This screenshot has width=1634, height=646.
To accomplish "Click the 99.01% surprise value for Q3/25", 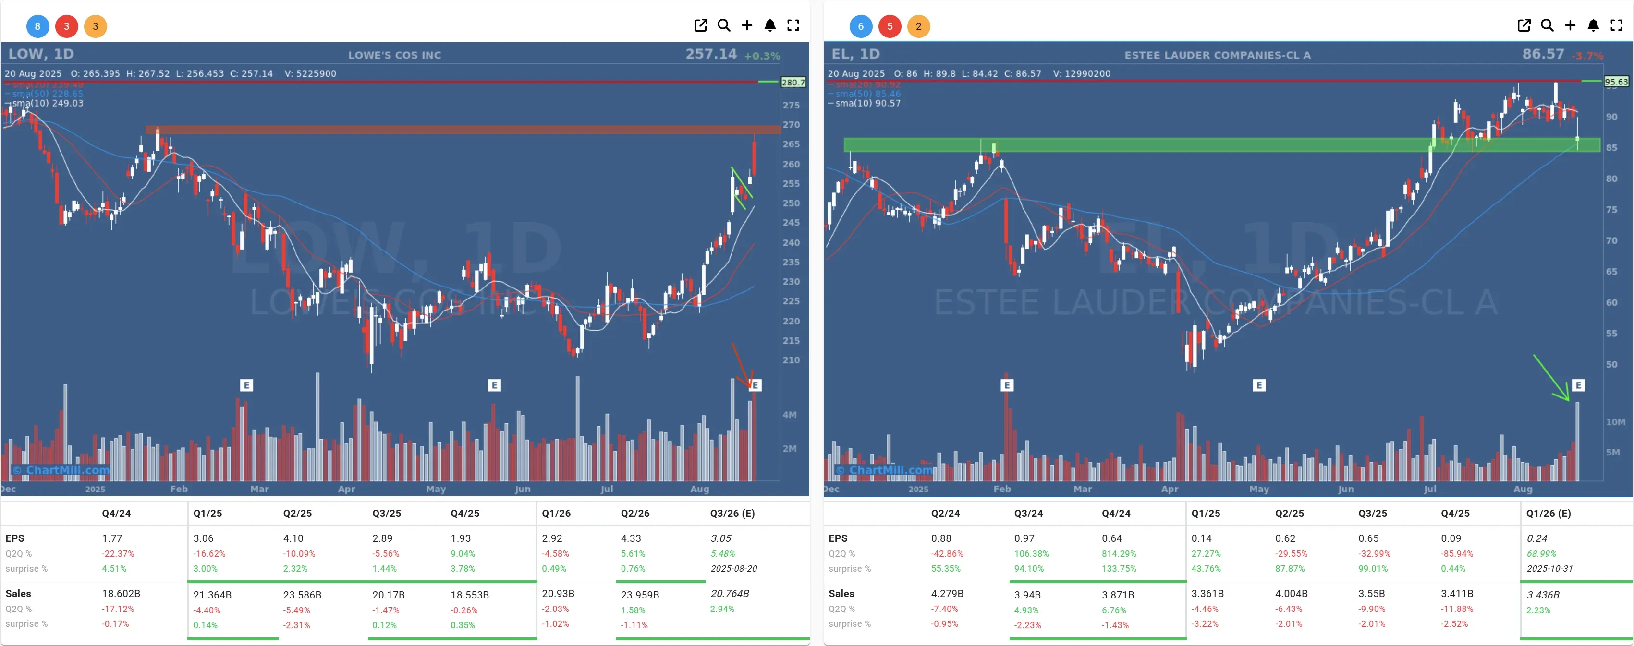I will (x=1373, y=569).
